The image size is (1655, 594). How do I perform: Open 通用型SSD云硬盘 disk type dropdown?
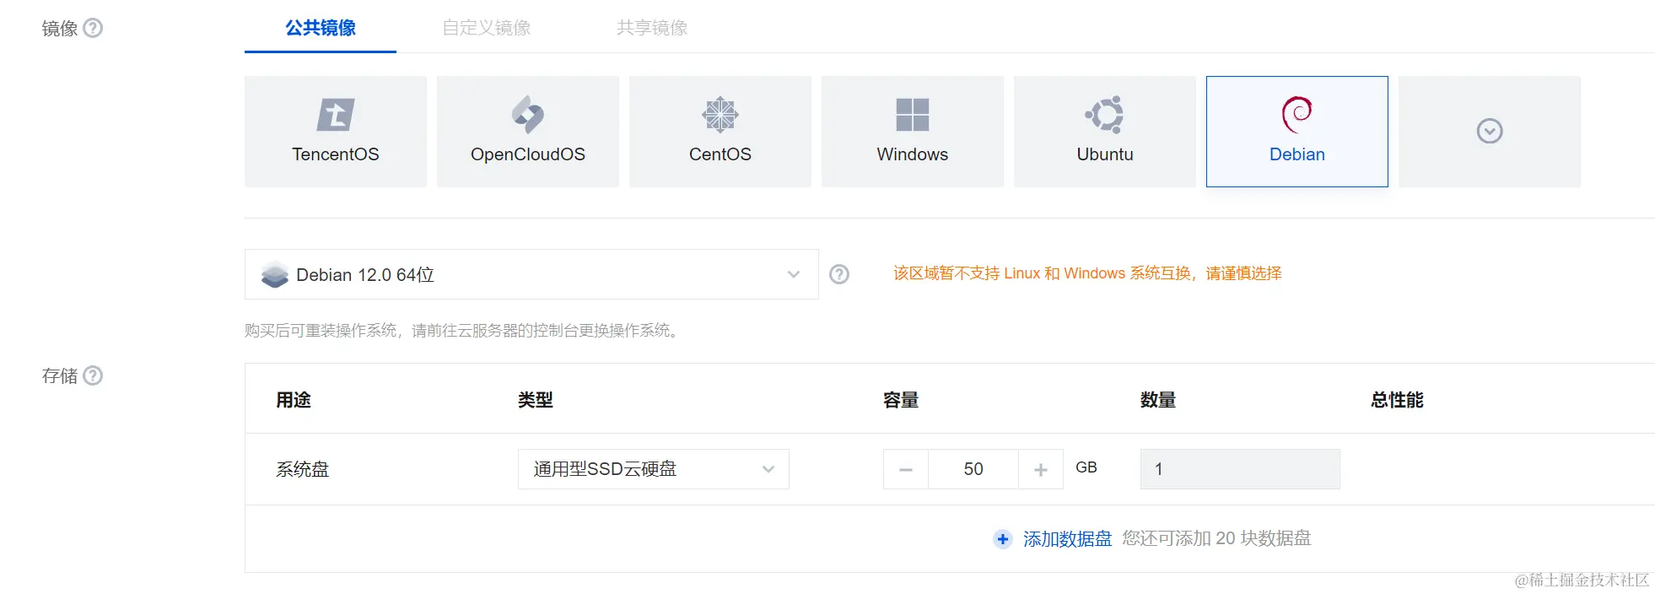654,469
